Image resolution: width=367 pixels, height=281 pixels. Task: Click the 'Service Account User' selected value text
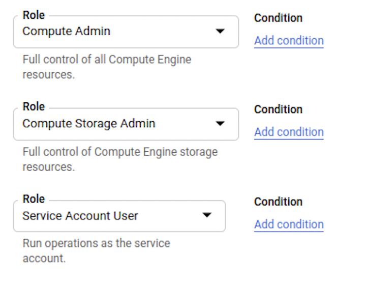[x=80, y=216]
